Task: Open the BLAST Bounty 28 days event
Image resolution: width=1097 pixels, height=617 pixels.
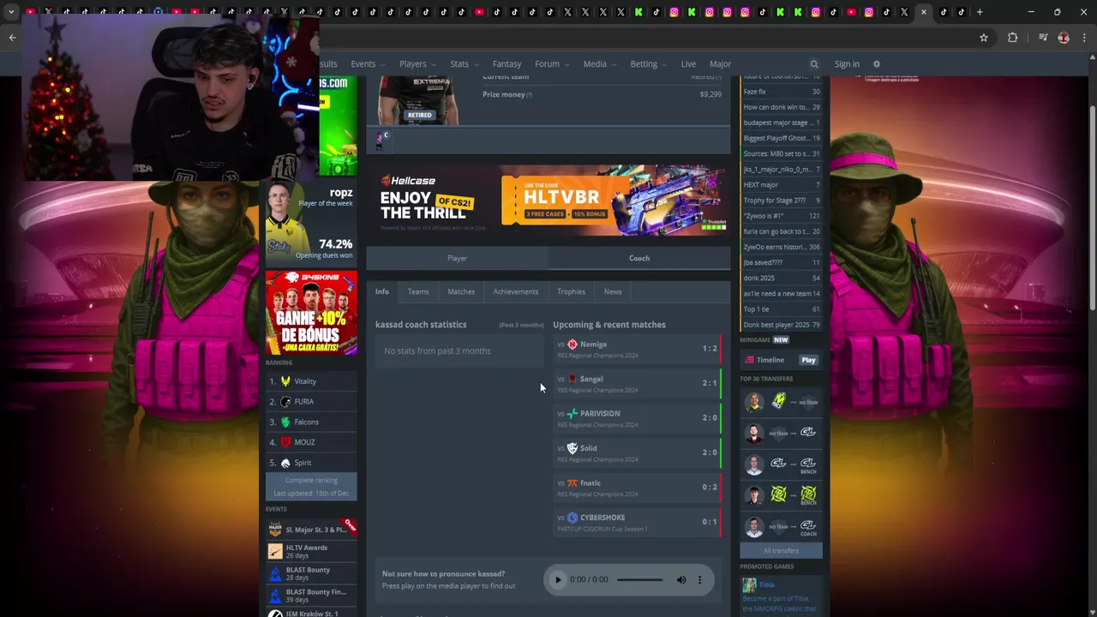Action: [311, 573]
